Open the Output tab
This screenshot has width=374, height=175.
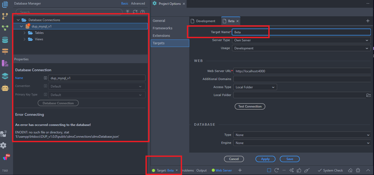[x=202, y=170]
